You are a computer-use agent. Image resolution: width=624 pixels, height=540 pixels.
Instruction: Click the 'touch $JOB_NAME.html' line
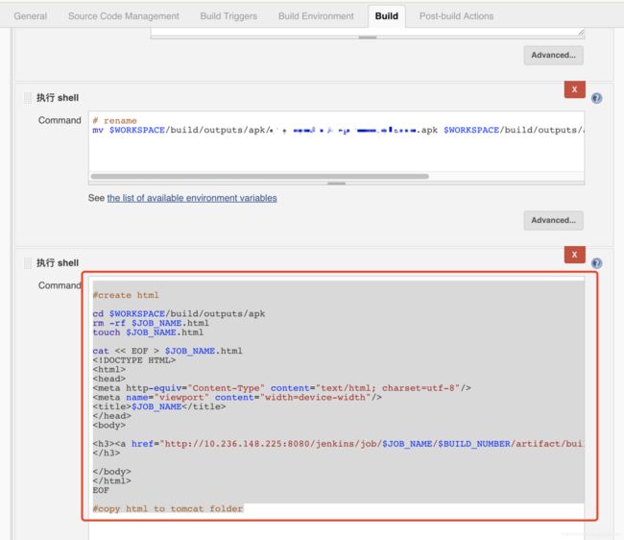(148, 332)
